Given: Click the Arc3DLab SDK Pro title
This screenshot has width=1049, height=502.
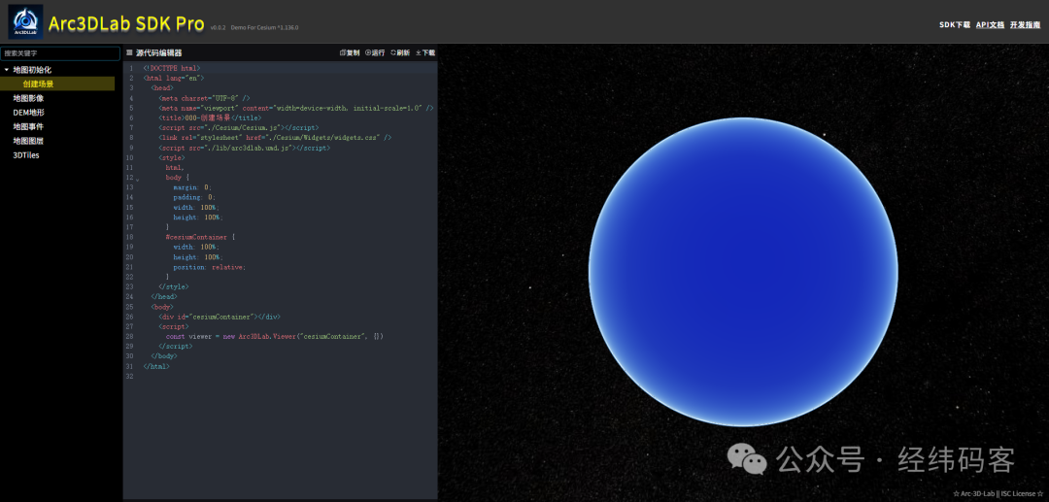Looking at the screenshot, I should 126,24.
